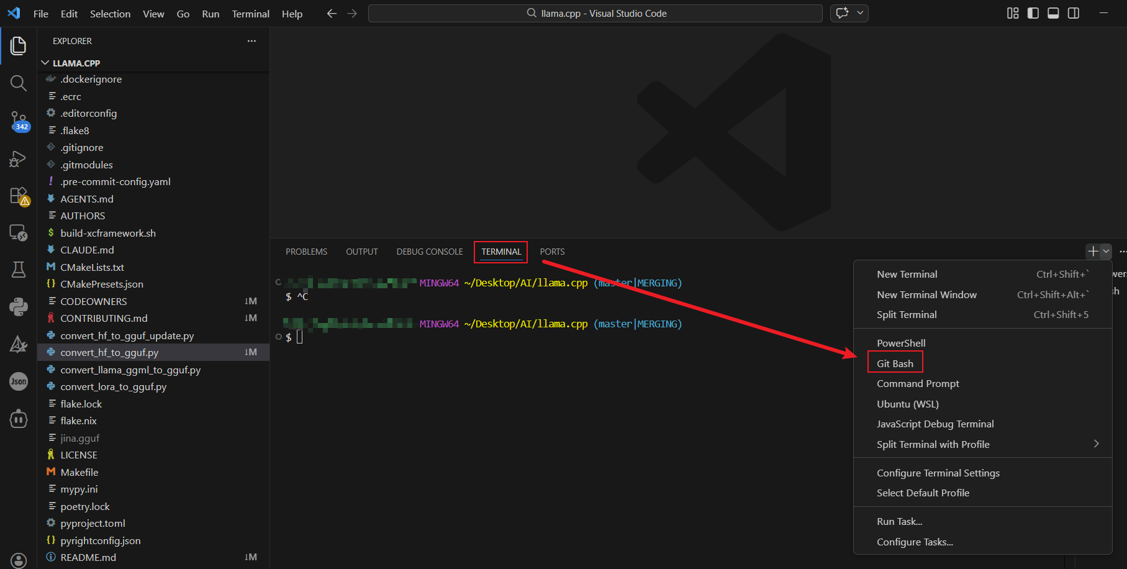1127x569 pixels.
Task: Click the new terminal plus icon
Action: point(1093,252)
